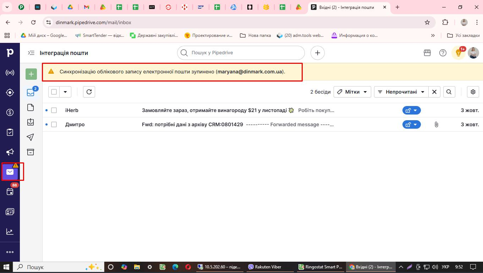
Task: Open Мій диск Google bookmark
Action: pyautogui.click(x=44, y=35)
